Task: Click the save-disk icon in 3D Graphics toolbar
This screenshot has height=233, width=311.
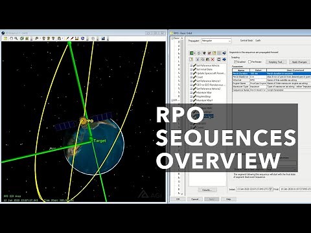Action: 76,38
